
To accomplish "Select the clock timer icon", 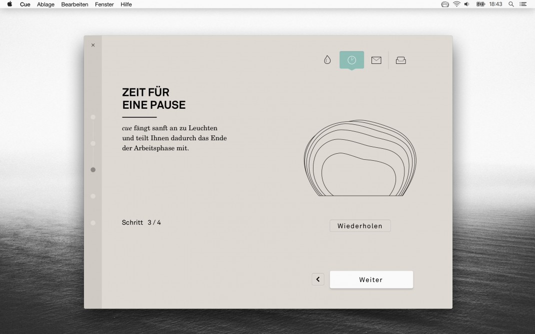I will coord(351,60).
